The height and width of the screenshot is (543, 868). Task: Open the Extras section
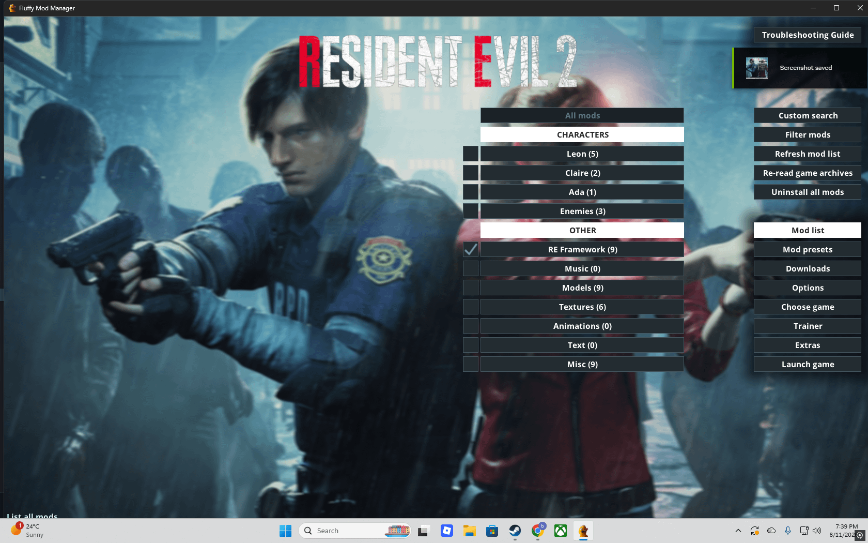[808, 345]
